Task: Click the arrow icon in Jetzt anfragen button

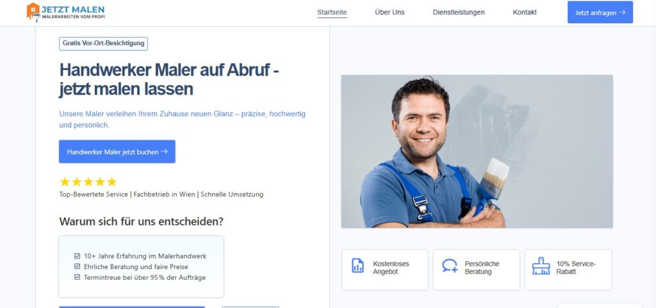Action: pos(622,13)
